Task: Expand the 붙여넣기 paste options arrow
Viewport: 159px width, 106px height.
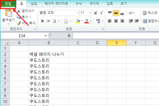Action: click(8, 24)
